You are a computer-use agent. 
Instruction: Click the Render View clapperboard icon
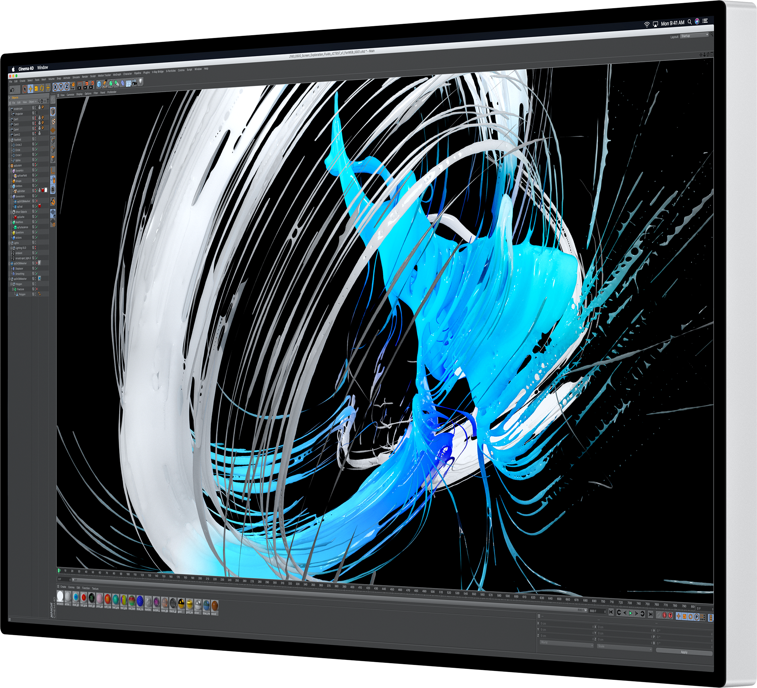[x=80, y=86]
